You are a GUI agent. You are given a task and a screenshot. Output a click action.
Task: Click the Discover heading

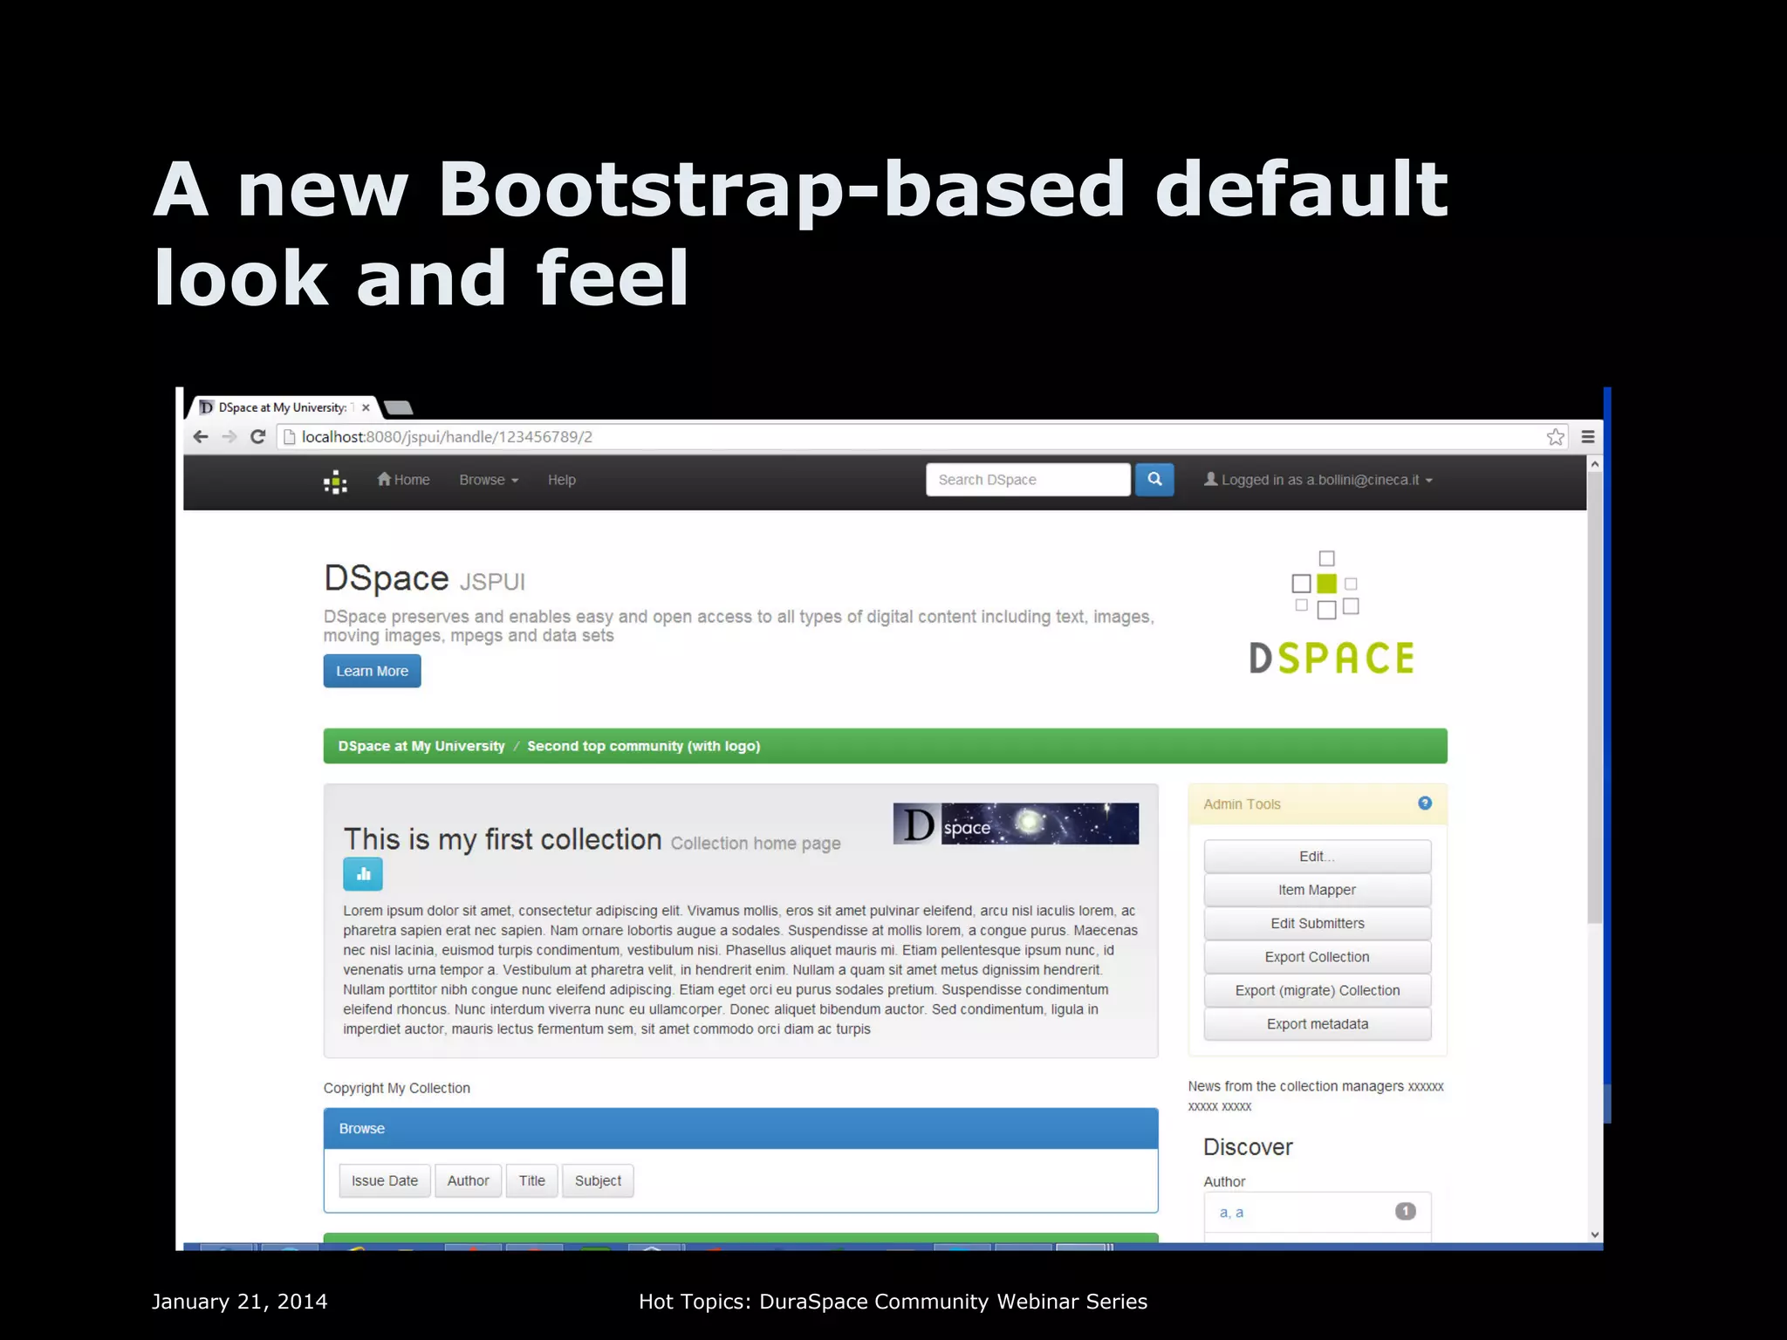coord(1248,1147)
